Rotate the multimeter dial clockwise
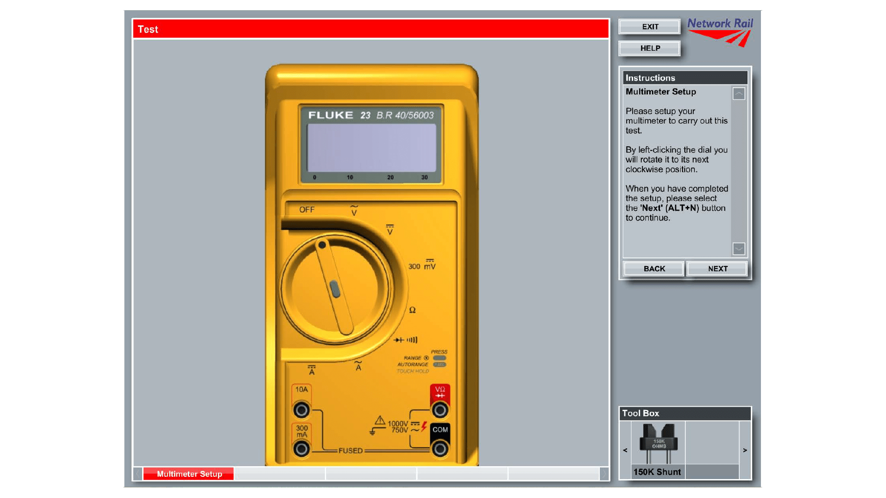The width and height of the screenshot is (886, 498). point(335,289)
